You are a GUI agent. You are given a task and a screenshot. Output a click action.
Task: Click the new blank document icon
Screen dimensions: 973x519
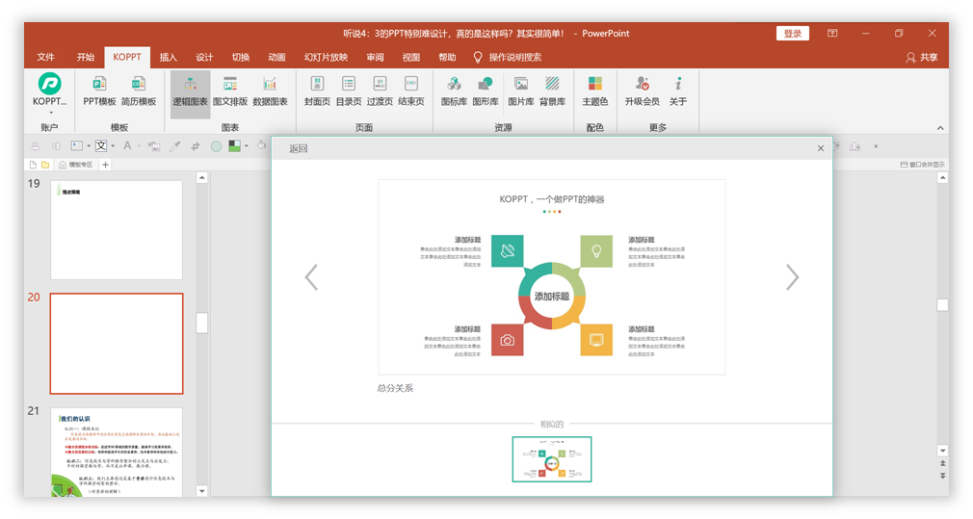coord(33,165)
